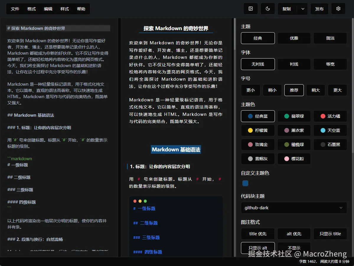The image size is (354, 266).
Task: Open the 格式 menu
Action: pos(32,9)
